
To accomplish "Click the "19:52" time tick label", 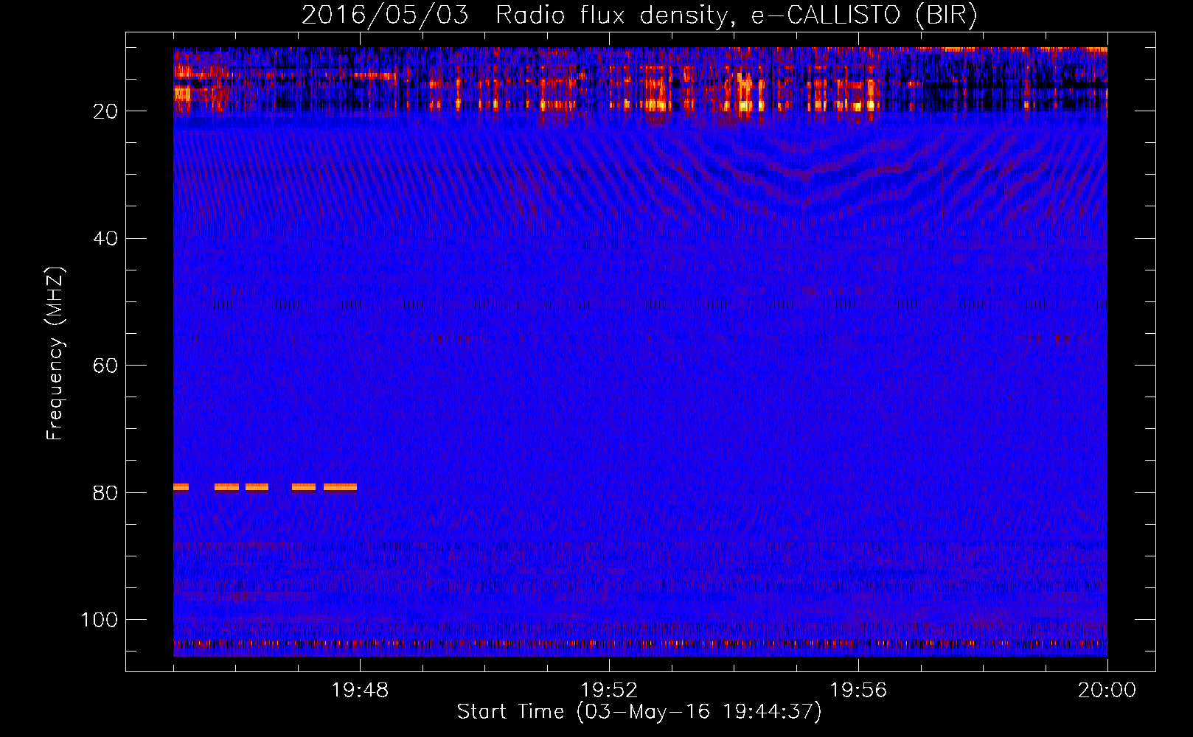I will (x=609, y=691).
